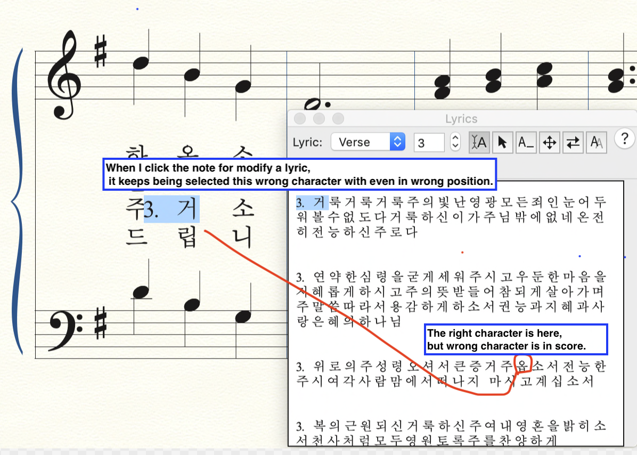This screenshot has width=637, height=455.
Task: Select the Clone Lyrics tool
Action: [596, 142]
